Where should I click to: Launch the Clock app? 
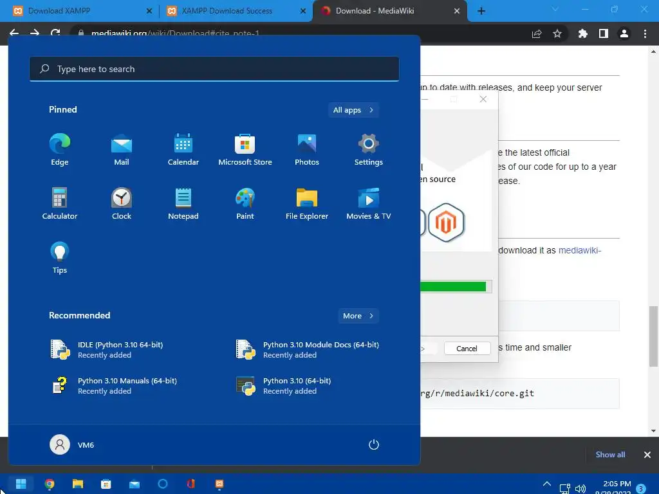click(122, 204)
